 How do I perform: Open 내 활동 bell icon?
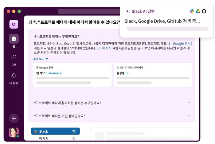[x=14, y=75]
